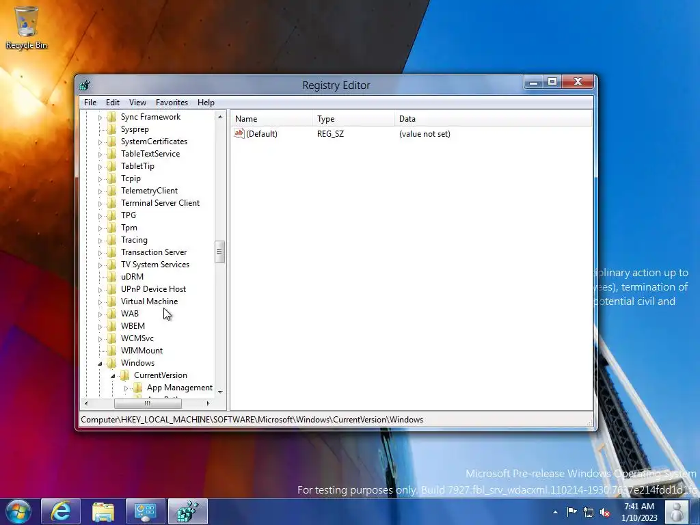Select the Sync Framework tree entry
The height and width of the screenshot is (525, 700).
pyautogui.click(x=150, y=117)
